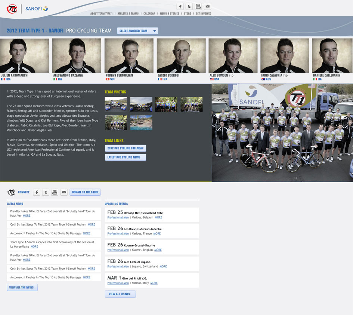
Task: Click email envelope icon in top header
Action: click(207, 6)
